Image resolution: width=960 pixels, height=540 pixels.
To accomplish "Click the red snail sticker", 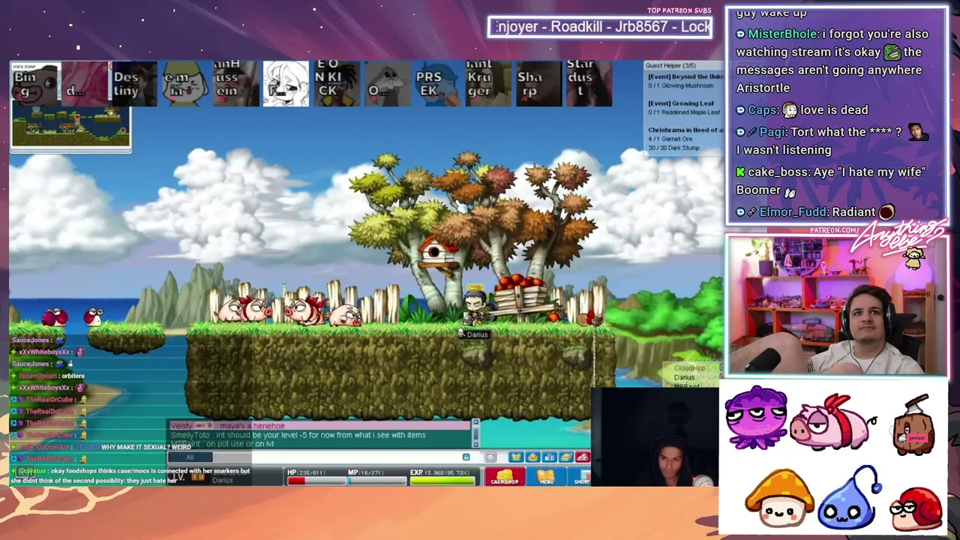I will [x=917, y=508].
